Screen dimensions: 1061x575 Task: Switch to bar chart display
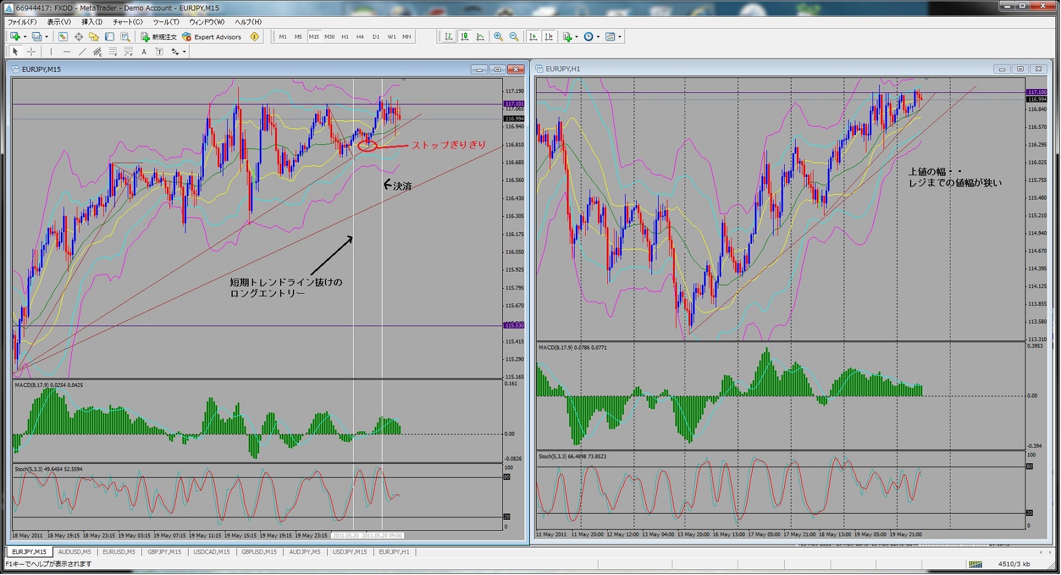pyautogui.click(x=449, y=37)
